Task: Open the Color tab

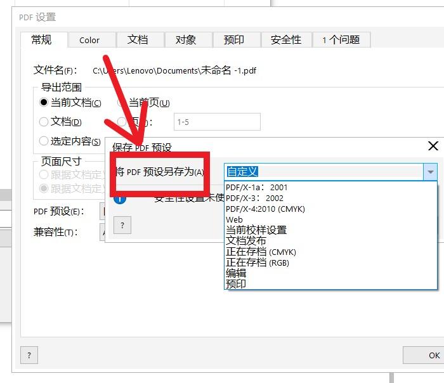Action: click(92, 40)
